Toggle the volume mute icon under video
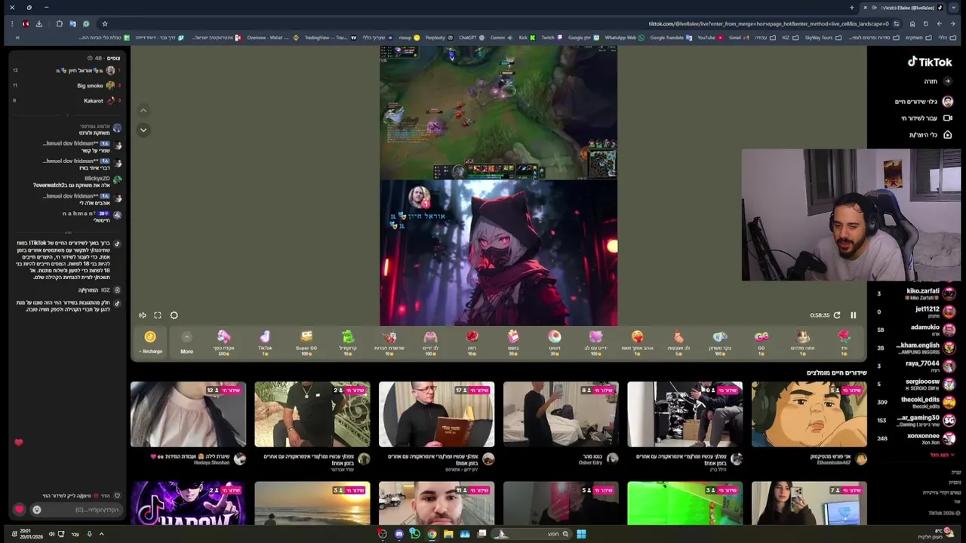Viewport: 966px width, 543px height. click(142, 315)
